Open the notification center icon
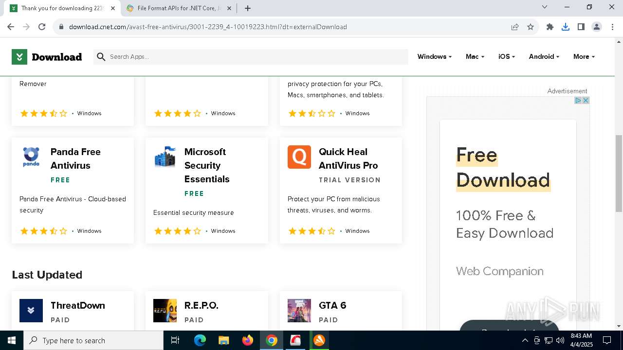This screenshot has height=350, width=623. pos(607,340)
